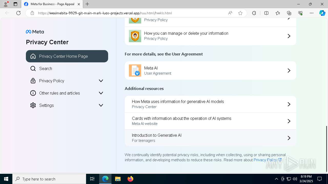Open tab actions menu
The height and width of the screenshot is (184, 328).
(15, 4)
